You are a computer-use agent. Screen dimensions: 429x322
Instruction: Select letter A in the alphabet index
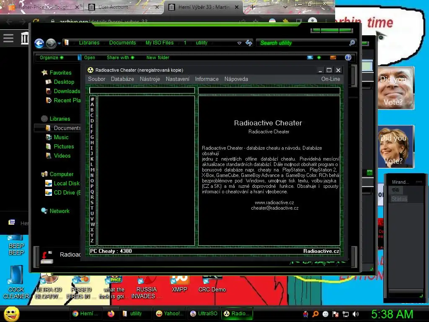92,104
